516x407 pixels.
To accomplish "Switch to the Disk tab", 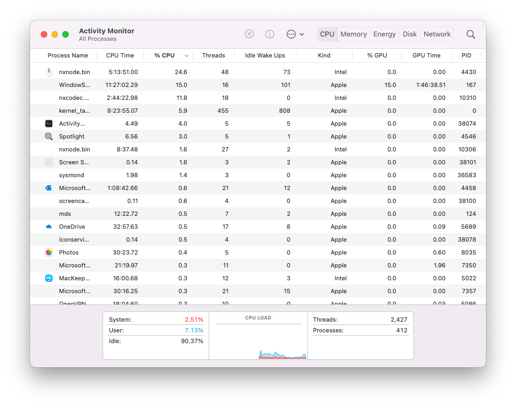I will [410, 34].
